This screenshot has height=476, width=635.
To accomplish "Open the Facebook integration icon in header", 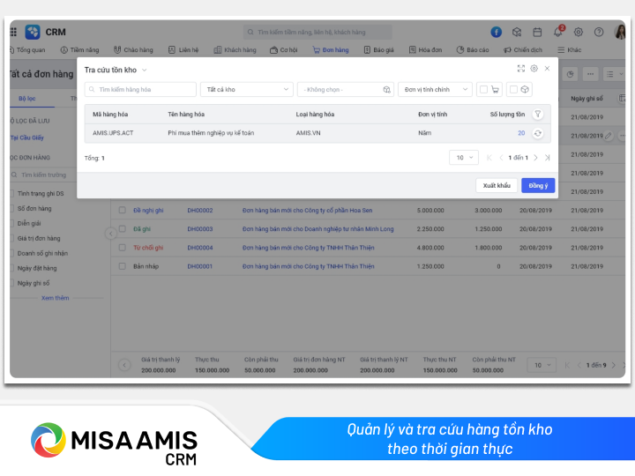I will (x=496, y=32).
